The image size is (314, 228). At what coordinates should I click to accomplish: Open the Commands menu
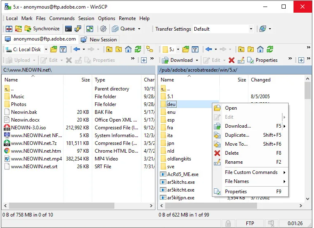[62, 18]
